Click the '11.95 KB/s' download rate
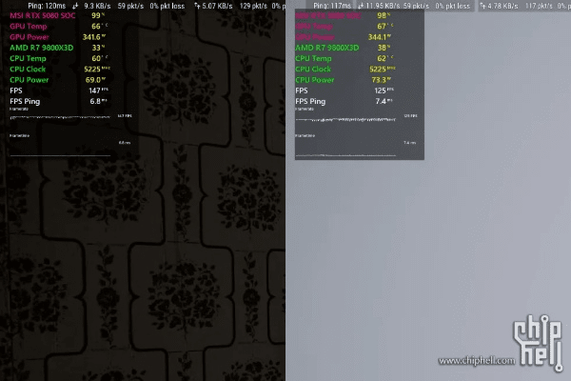This screenshot has height=381, width=571. pos(383,6)
